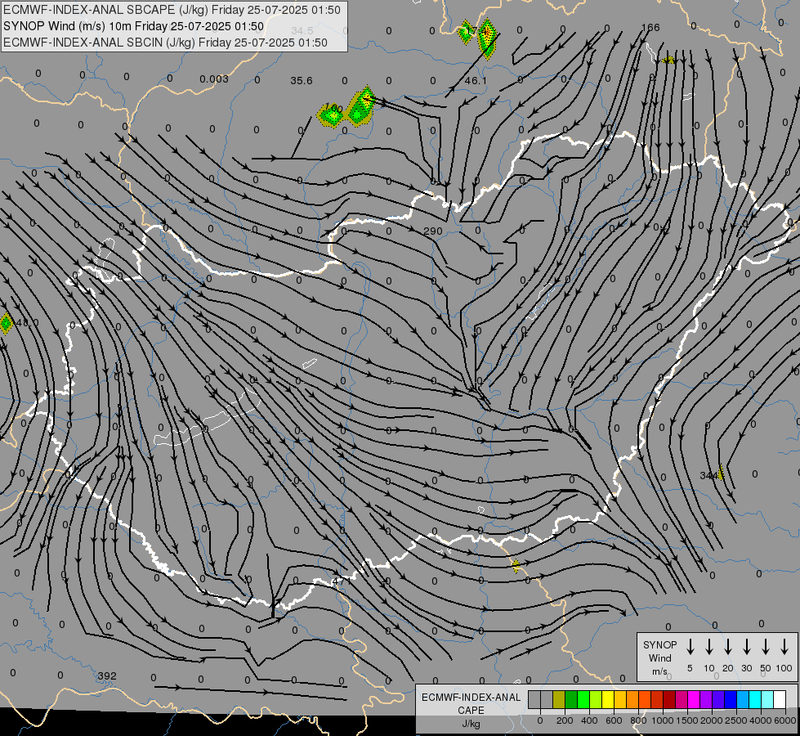
Task: Select the olive swatch in the CAPE legend
Action: pyautogui.click(x=559, y=699)
